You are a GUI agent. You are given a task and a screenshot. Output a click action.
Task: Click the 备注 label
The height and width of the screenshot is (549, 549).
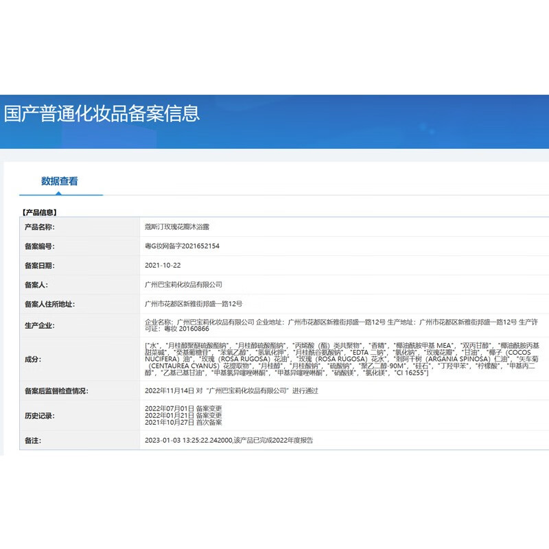tap(33, 441)
